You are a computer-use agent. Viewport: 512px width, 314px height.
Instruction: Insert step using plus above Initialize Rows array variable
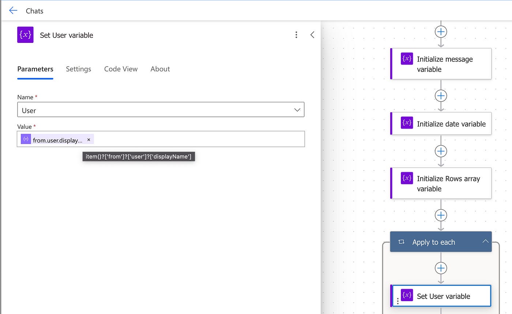[441, 151]
